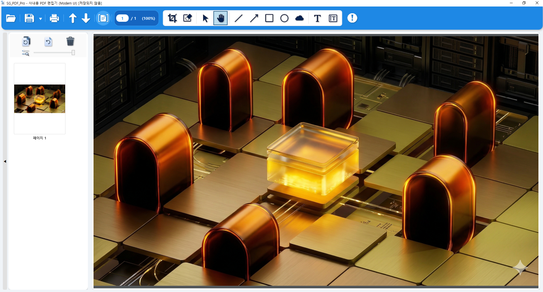Print the document with the printer icon
Image resolution: width=543 pixels, height=292 pixels.
coord(54,18)
